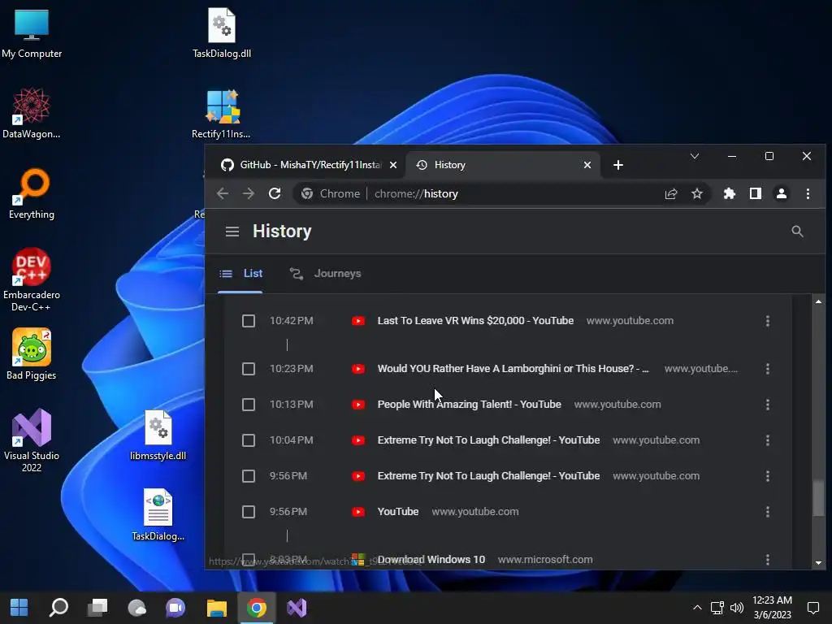832x624 pixels.
Task: Open network icon in system tray
Action: pyautogui.click(x=717, y=608)
